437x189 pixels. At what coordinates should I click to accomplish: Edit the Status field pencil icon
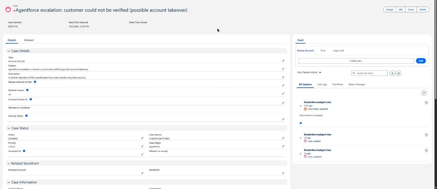142,138
